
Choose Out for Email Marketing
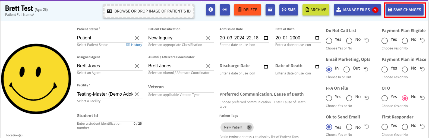pyautogui.click(x=346, y=70)
